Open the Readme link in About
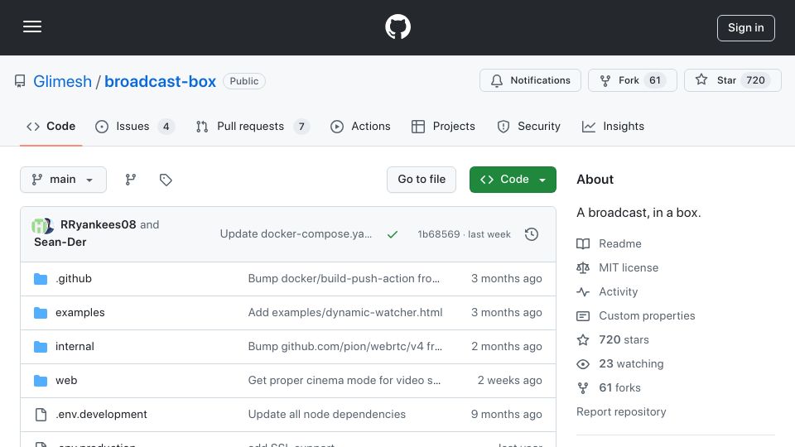This screenshot has width=795, height=447. pos(620,243)
